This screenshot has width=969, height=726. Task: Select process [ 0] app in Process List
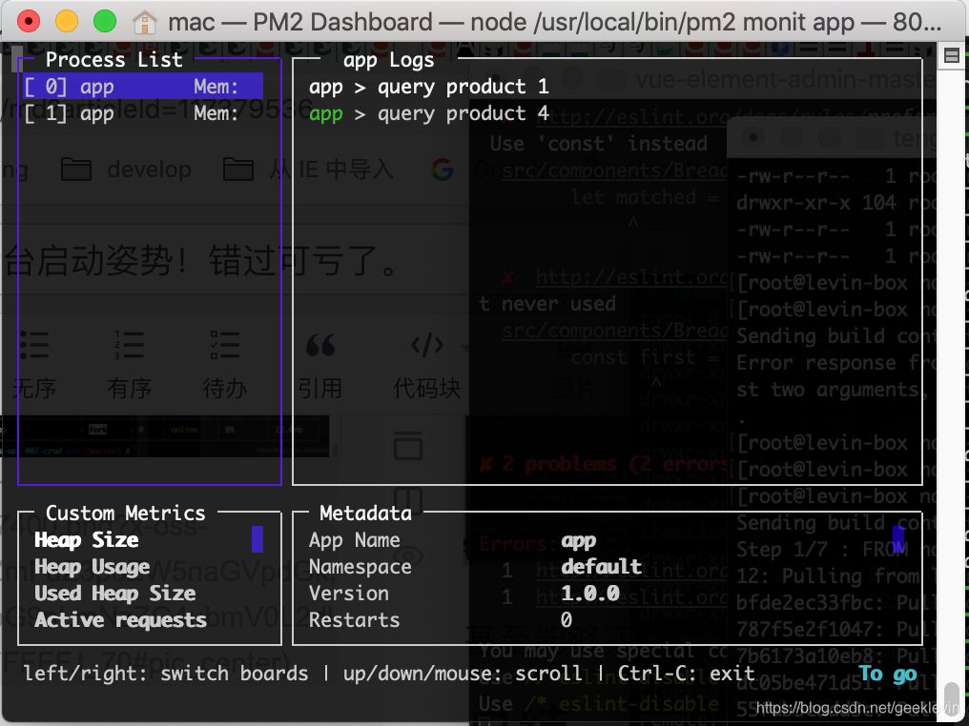click(x=143, y=87)
